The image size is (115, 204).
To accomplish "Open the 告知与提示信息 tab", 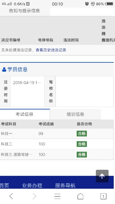I will (24, 11).
